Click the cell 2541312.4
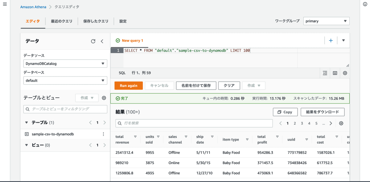Viewport: 370px width, 182px height. click(125, 152)
